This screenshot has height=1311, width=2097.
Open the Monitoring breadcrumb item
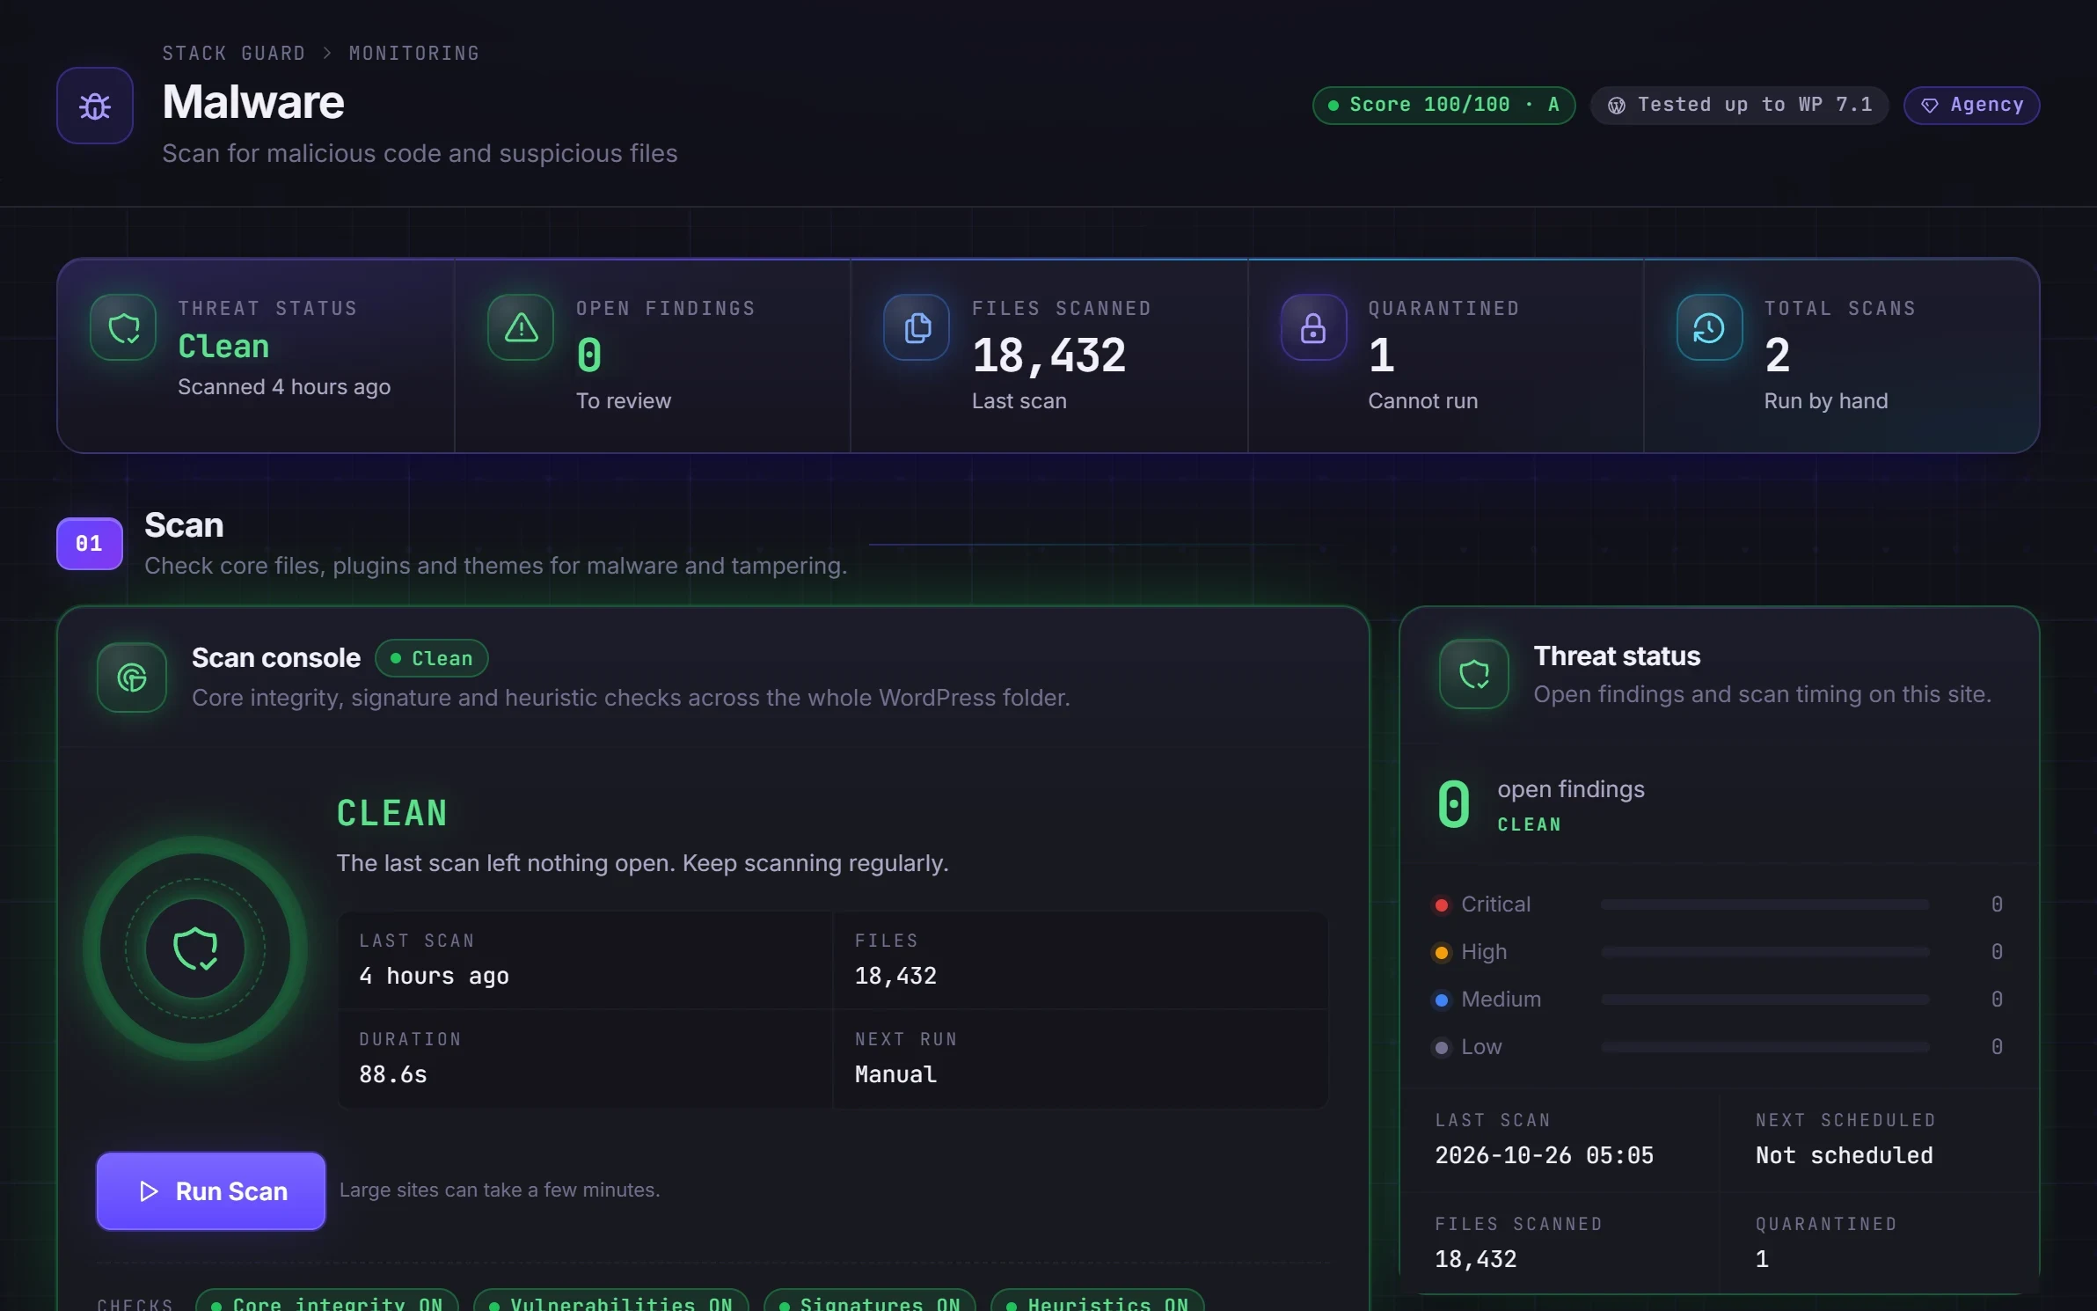point(413,53)
